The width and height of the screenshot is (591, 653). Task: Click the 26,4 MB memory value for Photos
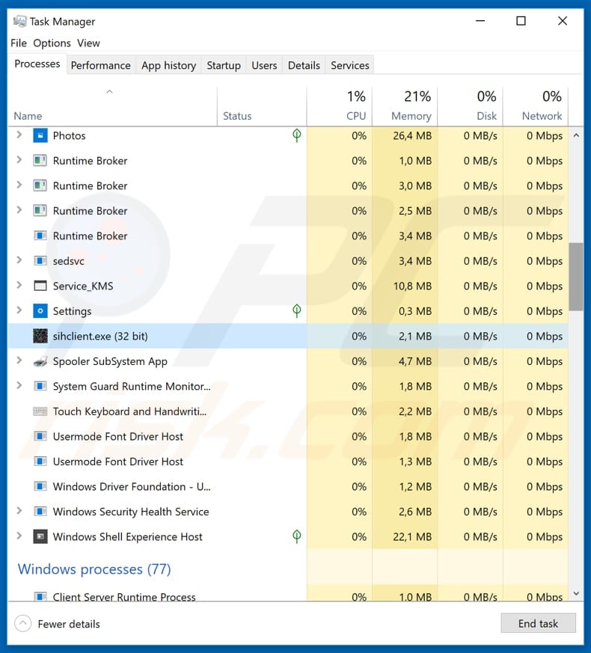tap(412, 136)
